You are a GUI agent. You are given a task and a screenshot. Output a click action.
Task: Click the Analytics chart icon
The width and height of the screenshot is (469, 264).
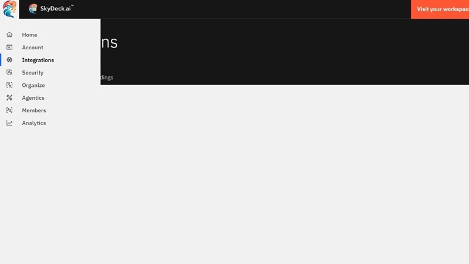click(x=9, y=123)
